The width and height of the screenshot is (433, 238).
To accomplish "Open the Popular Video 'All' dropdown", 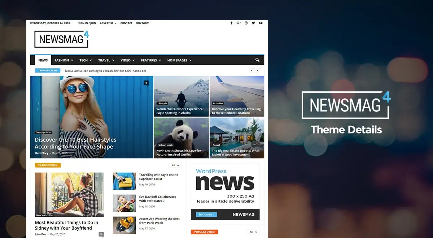I will pyautogui.click(x=253, y=232).
